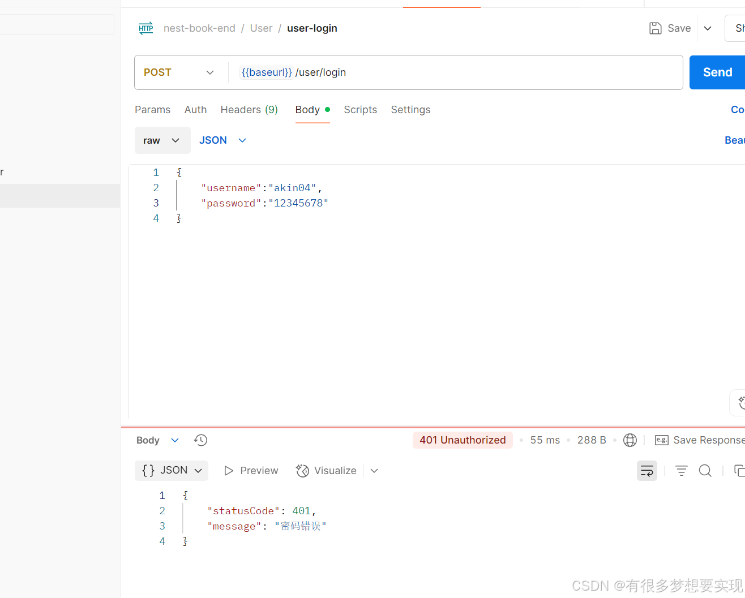
Task: Copy response body with copy icon
Action: (x=739, y=471)
